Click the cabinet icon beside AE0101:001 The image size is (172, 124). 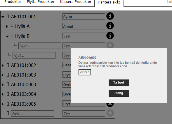click(8, 17)
